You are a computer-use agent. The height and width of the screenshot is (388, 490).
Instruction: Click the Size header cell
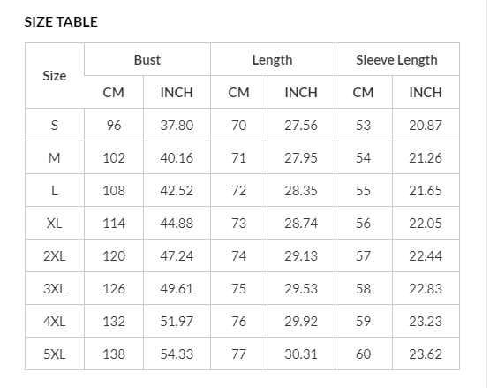point(55,76)
